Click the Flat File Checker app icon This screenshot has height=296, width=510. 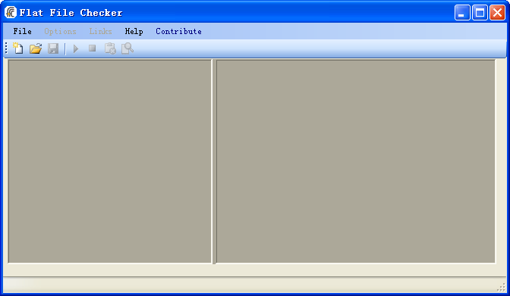tap(11, 12)
